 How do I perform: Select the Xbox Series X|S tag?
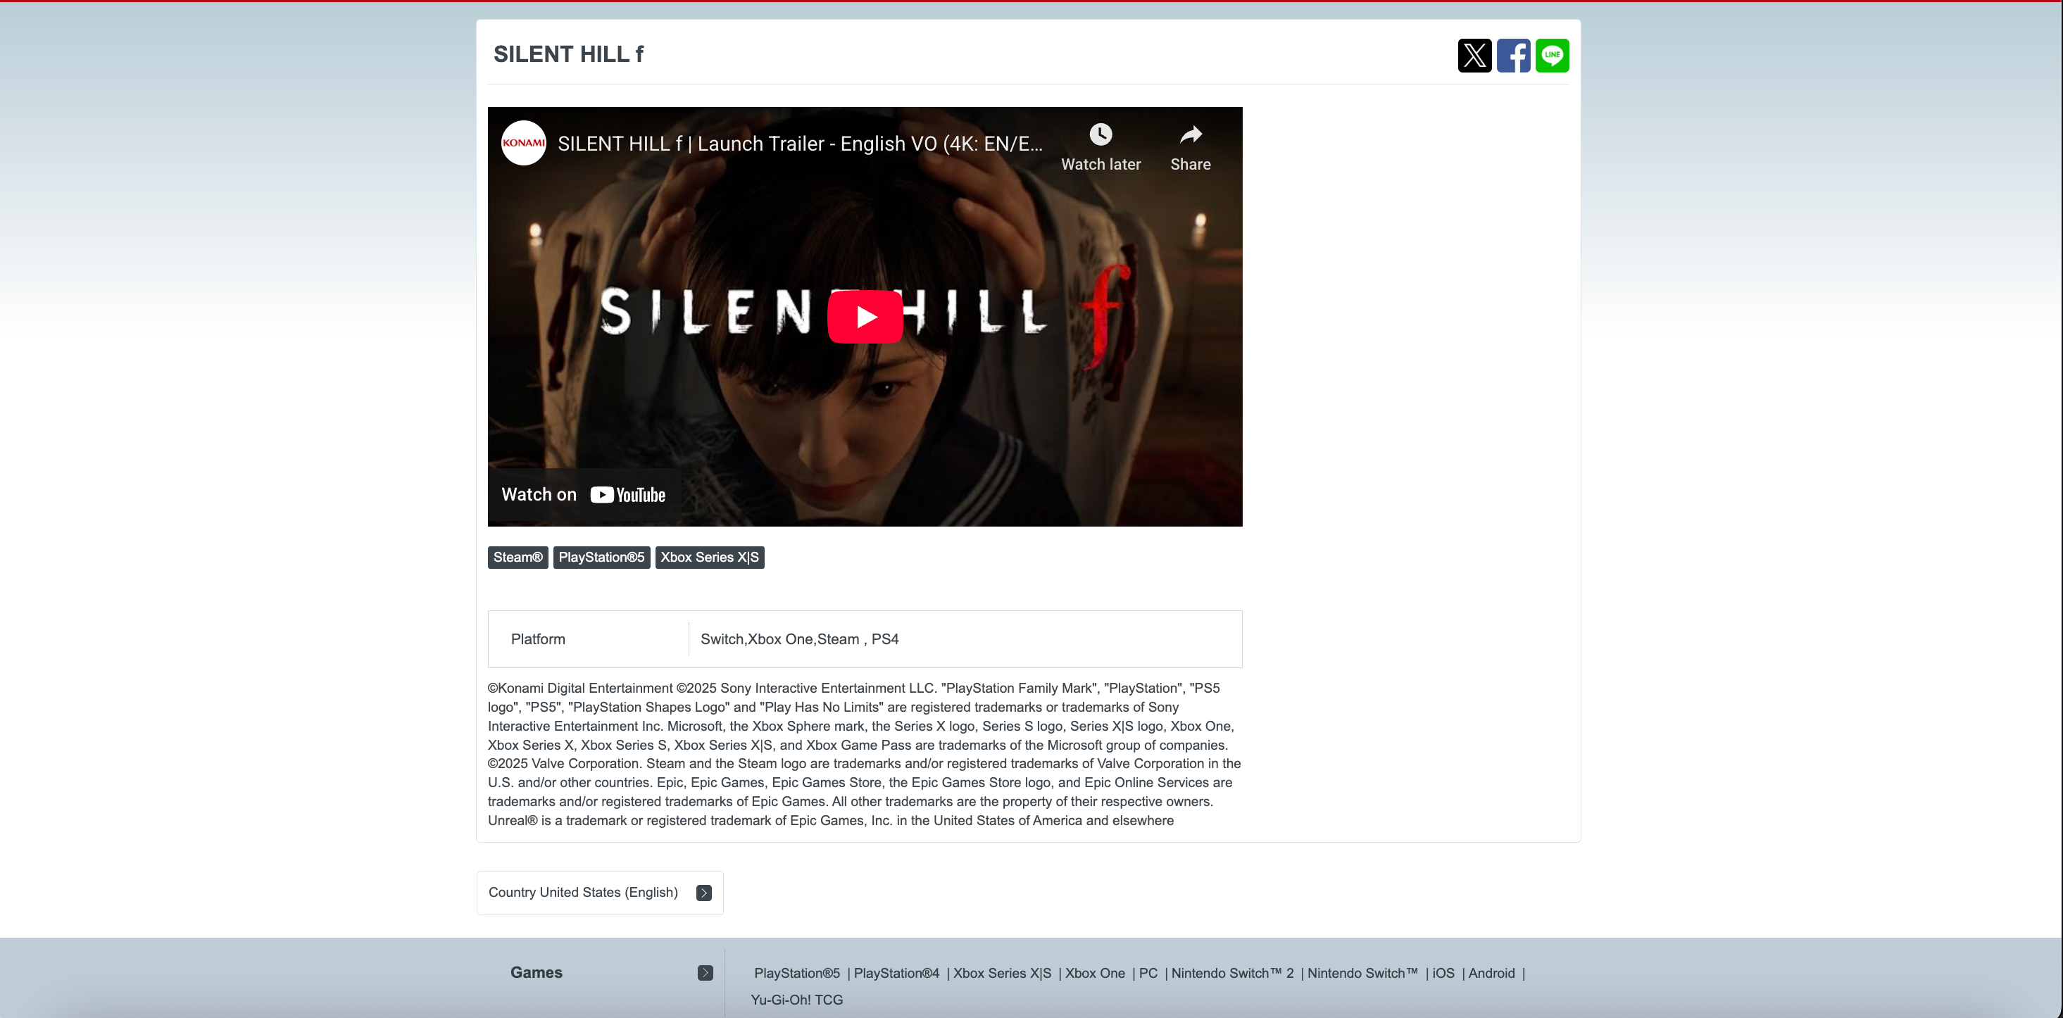point(710,558)
